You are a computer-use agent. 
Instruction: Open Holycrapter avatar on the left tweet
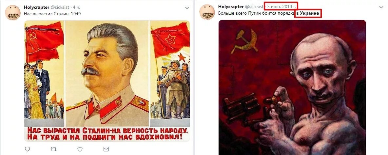click(13, 12)
